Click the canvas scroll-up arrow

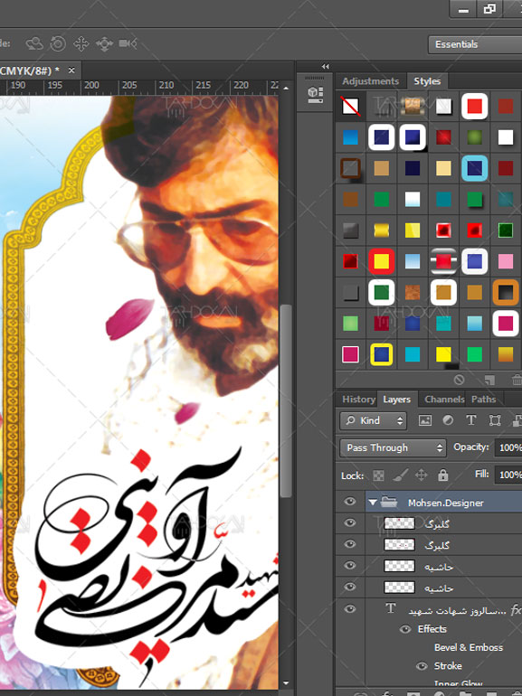point(286,89)
